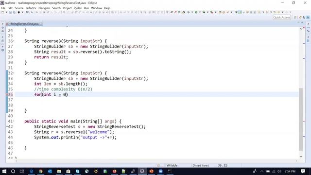
Task: Click the error marker on line 36
Action: click(7, 95)
